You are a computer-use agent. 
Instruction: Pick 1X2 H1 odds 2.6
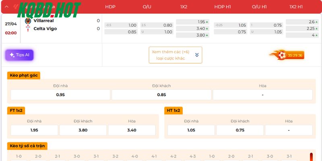click(302, 22)
